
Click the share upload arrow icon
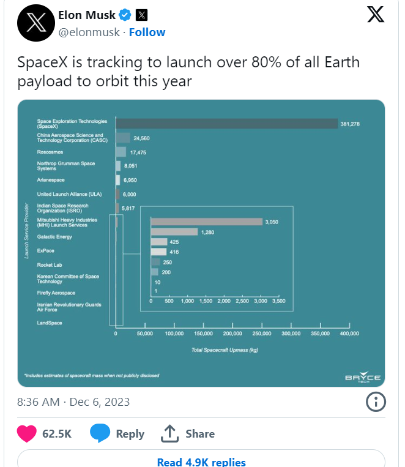(x=169, y=433)
